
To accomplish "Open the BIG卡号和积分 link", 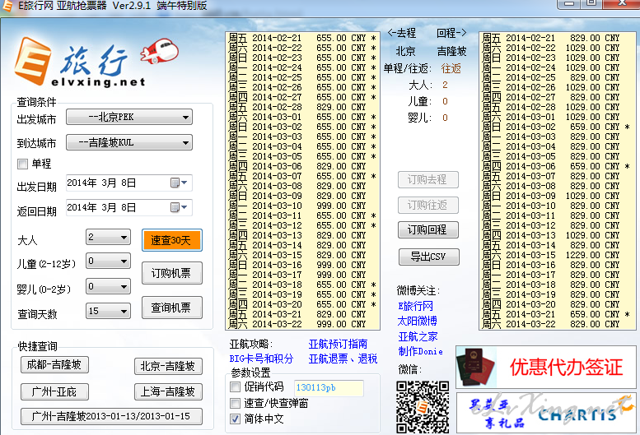I will tap(261, 359).
